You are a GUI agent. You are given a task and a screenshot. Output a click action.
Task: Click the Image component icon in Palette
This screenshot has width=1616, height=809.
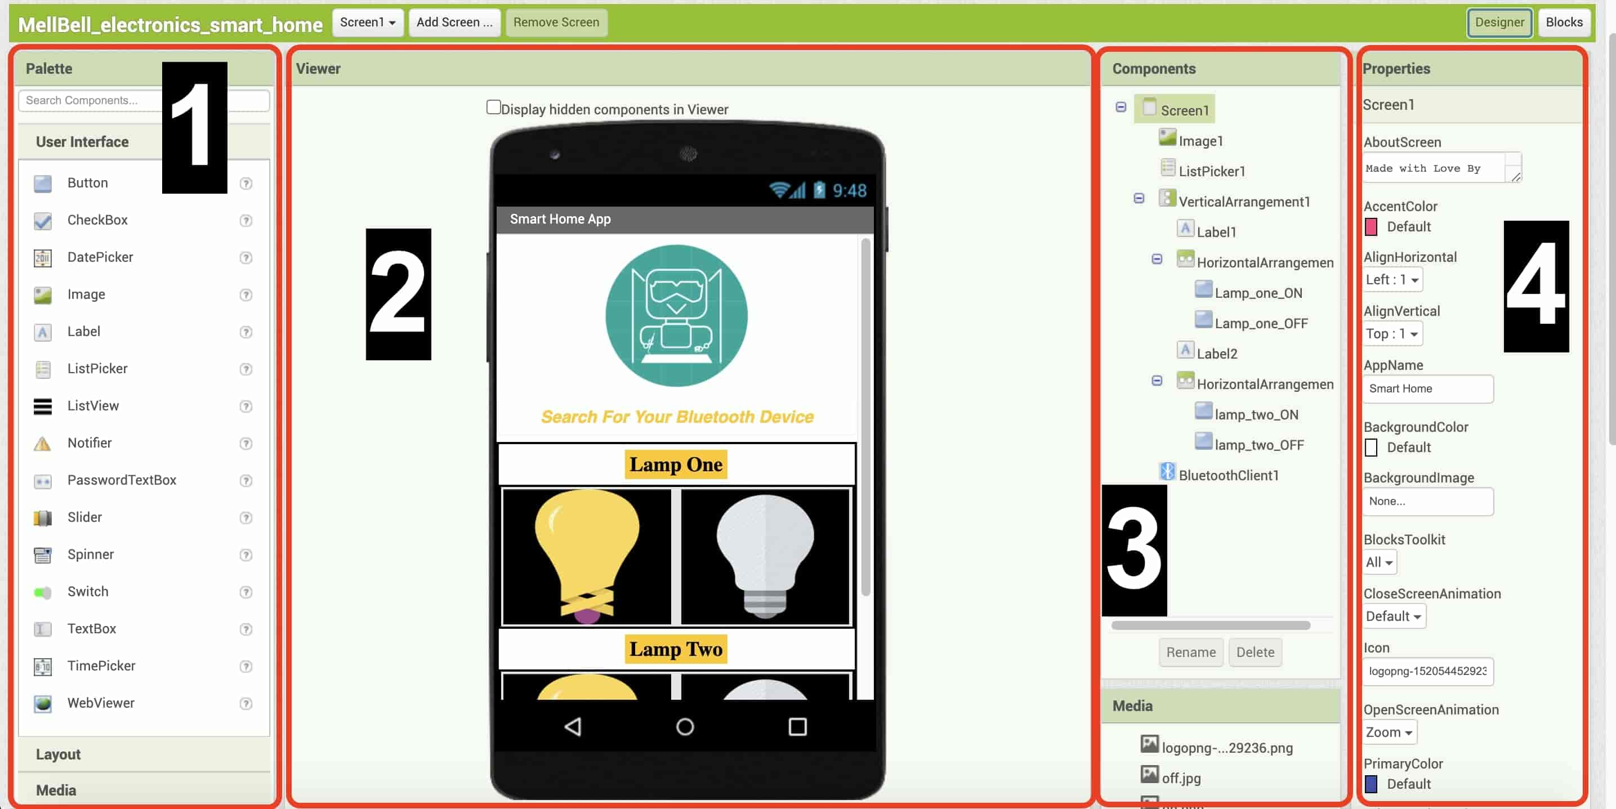tap(42, 294)
